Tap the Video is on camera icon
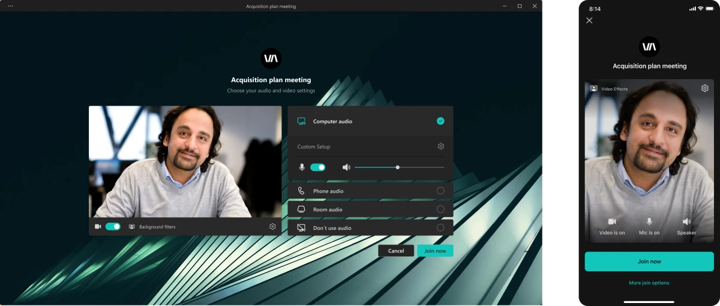This screenshot has height=306, width=720. pyautogui.click(x=612, y=221)
